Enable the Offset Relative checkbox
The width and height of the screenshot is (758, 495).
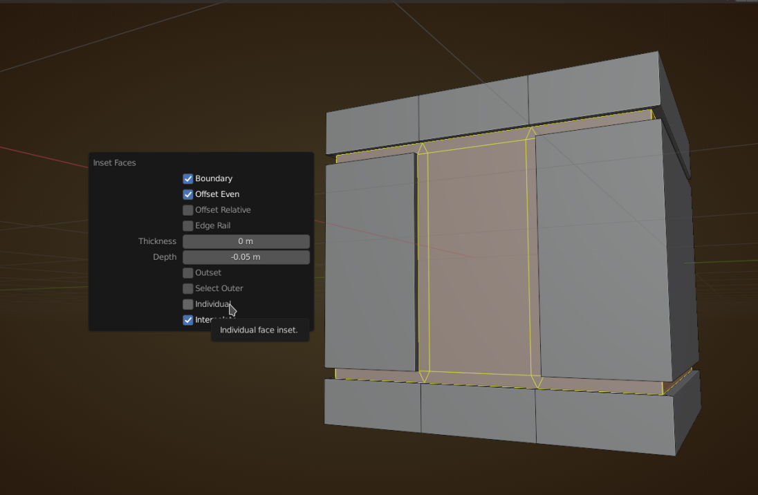188,210
